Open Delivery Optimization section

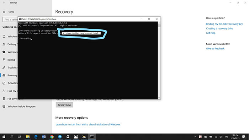pyautogui.click(x=10, y=44)
